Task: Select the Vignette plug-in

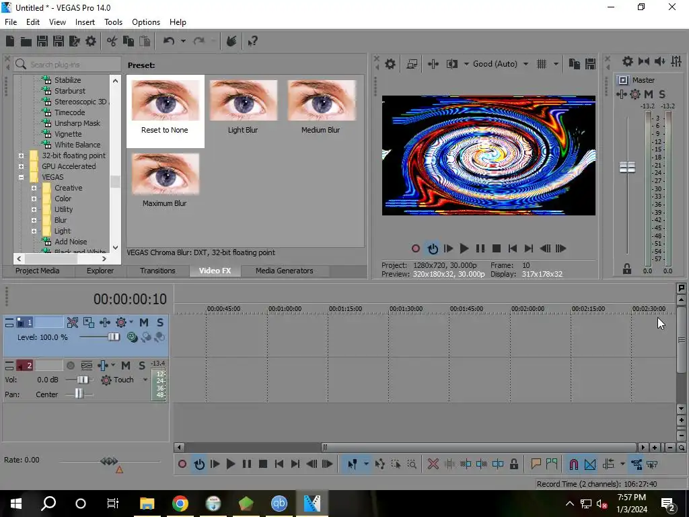Action: point(68,134)
